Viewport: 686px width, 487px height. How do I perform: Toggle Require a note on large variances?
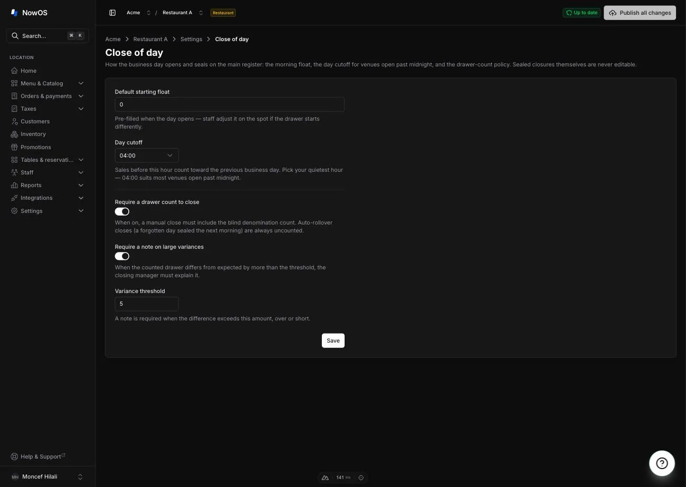[x=122, y=256]
